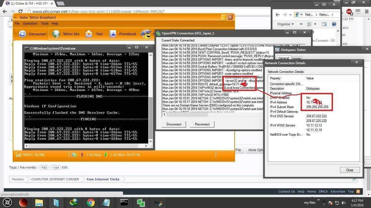Click the back arrow in Network Connections window
Screen dimensions: 371x208
pyautogui.click(x=278, y=15)
